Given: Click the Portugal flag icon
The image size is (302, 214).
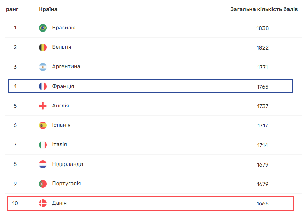Looking at the screenshot, I should 43,184.
